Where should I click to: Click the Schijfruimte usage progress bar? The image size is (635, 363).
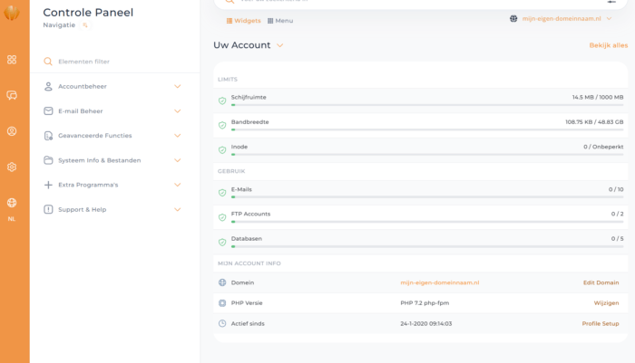[x=427, y=105]
